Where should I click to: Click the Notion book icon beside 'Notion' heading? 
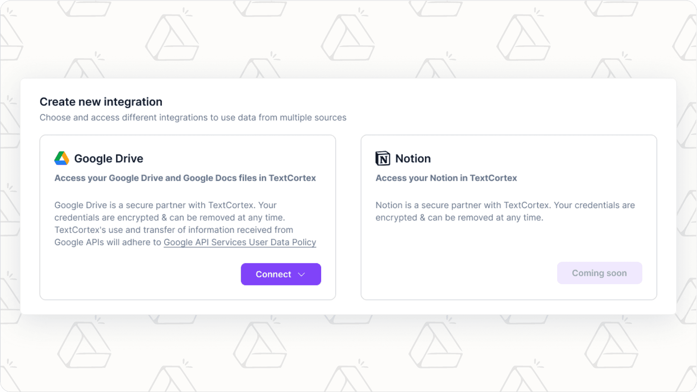pos(382,158)
